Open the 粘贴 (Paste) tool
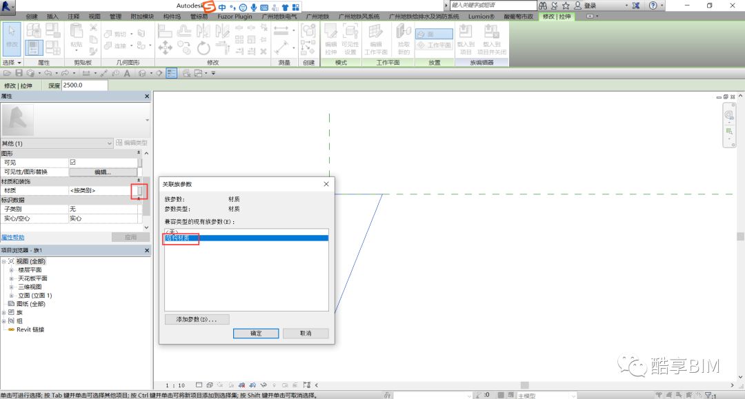Screen dimensions: 745x399 point(76,37)
